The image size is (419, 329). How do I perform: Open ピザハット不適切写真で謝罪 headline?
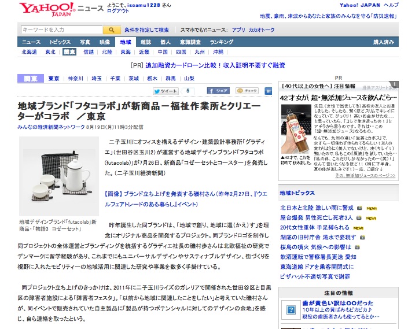coord(315,276)
